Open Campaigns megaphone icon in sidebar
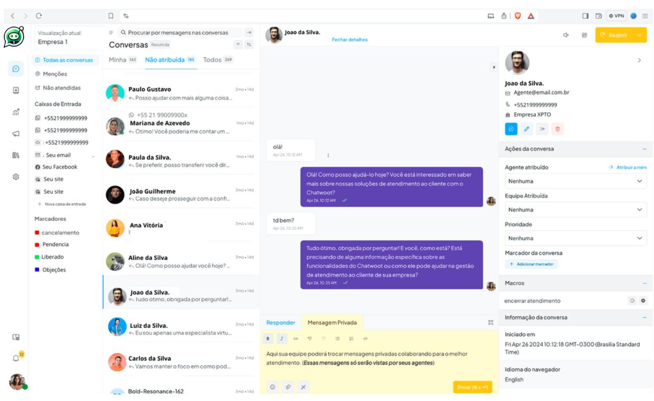This screenshot has width=654, height=401. pos(16,134)
